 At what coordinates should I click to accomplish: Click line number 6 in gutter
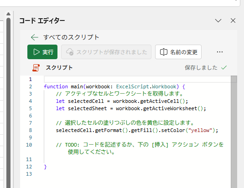pyautogui.click(x=31, y=116)
